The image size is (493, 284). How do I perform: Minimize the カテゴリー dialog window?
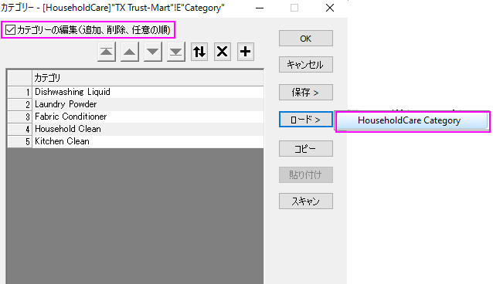coord(260,8)
